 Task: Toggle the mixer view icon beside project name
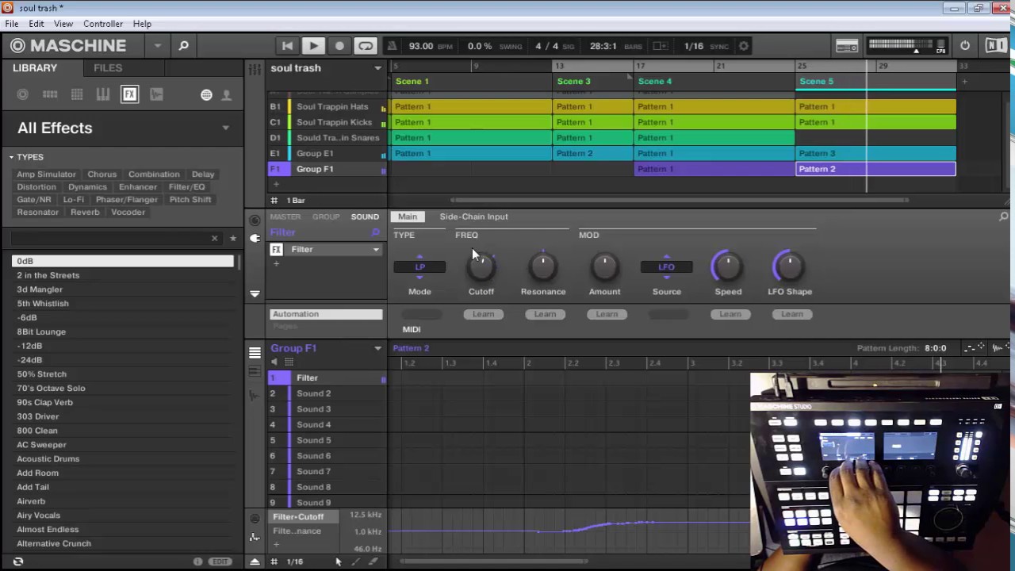coord(255,69)
